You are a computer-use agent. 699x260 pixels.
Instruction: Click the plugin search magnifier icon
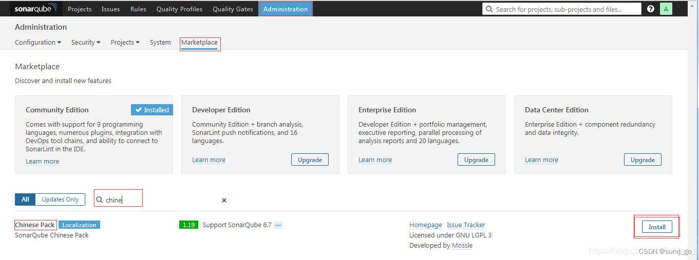click(100, 199)
